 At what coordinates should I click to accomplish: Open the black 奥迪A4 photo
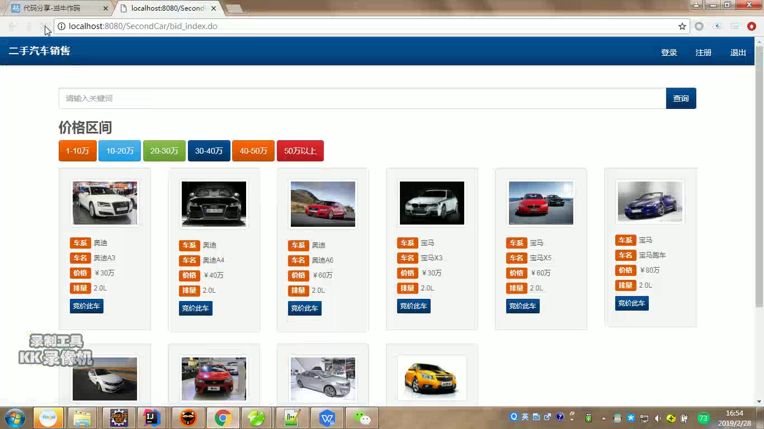(x=214, y=204)
